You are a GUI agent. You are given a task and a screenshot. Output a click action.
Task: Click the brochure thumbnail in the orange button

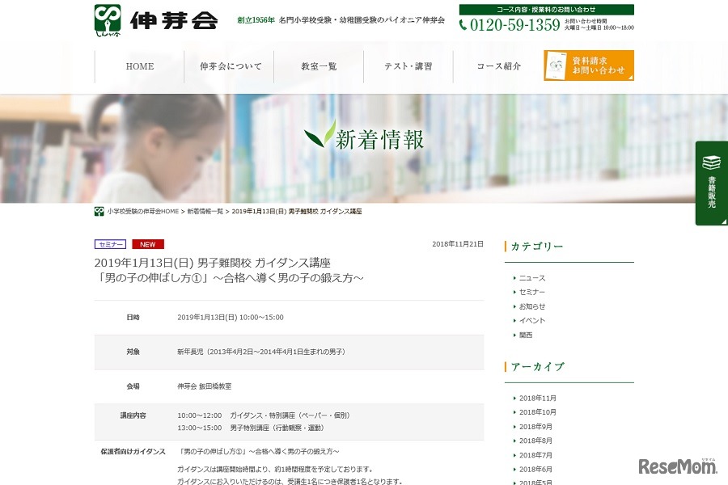pyautogui.click(x=556, y=65)
